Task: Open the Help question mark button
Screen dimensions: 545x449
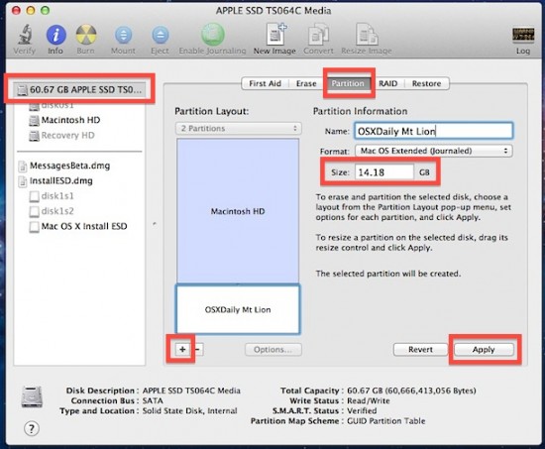Action: tap(32, 428)
